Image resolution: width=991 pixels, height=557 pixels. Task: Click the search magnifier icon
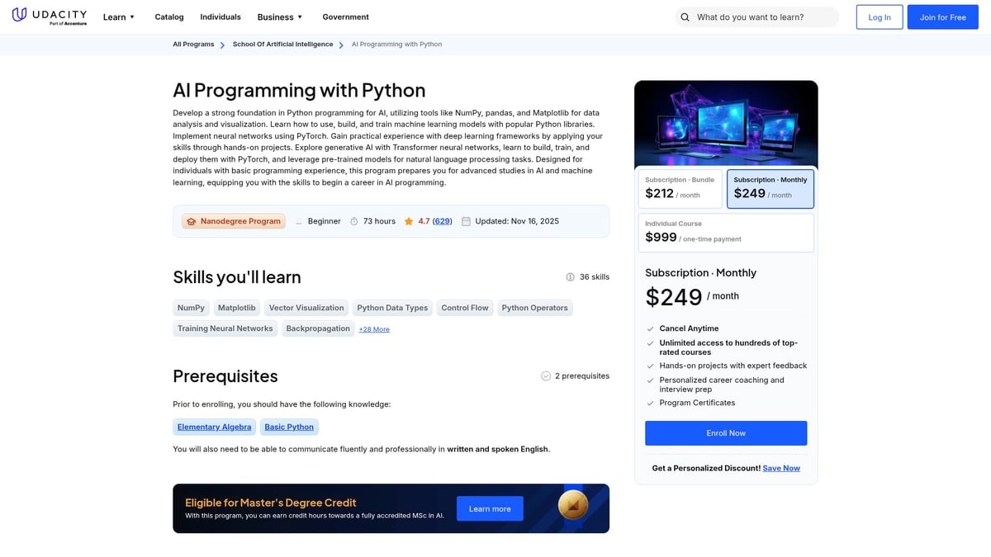[x=685, y=17]
